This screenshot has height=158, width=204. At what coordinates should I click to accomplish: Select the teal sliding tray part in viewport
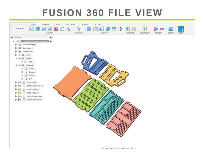pos(107,107)
